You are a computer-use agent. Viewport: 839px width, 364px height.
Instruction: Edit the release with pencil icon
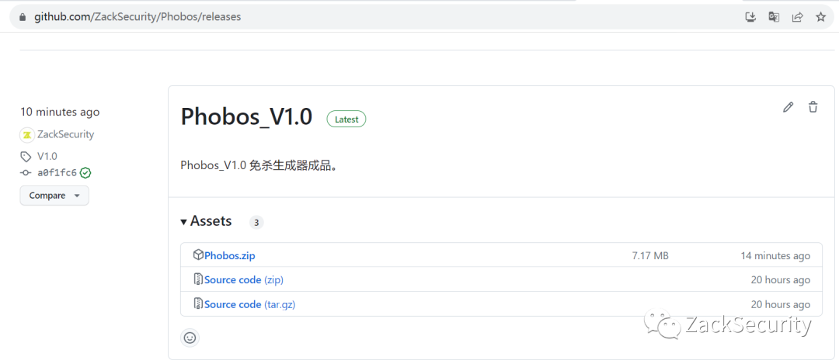(x=788, y=107)
